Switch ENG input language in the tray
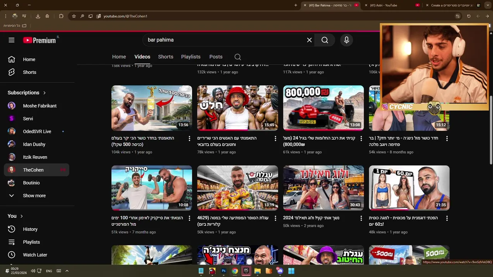The width and height of the screenshot is (493, 277). [49, 271]
